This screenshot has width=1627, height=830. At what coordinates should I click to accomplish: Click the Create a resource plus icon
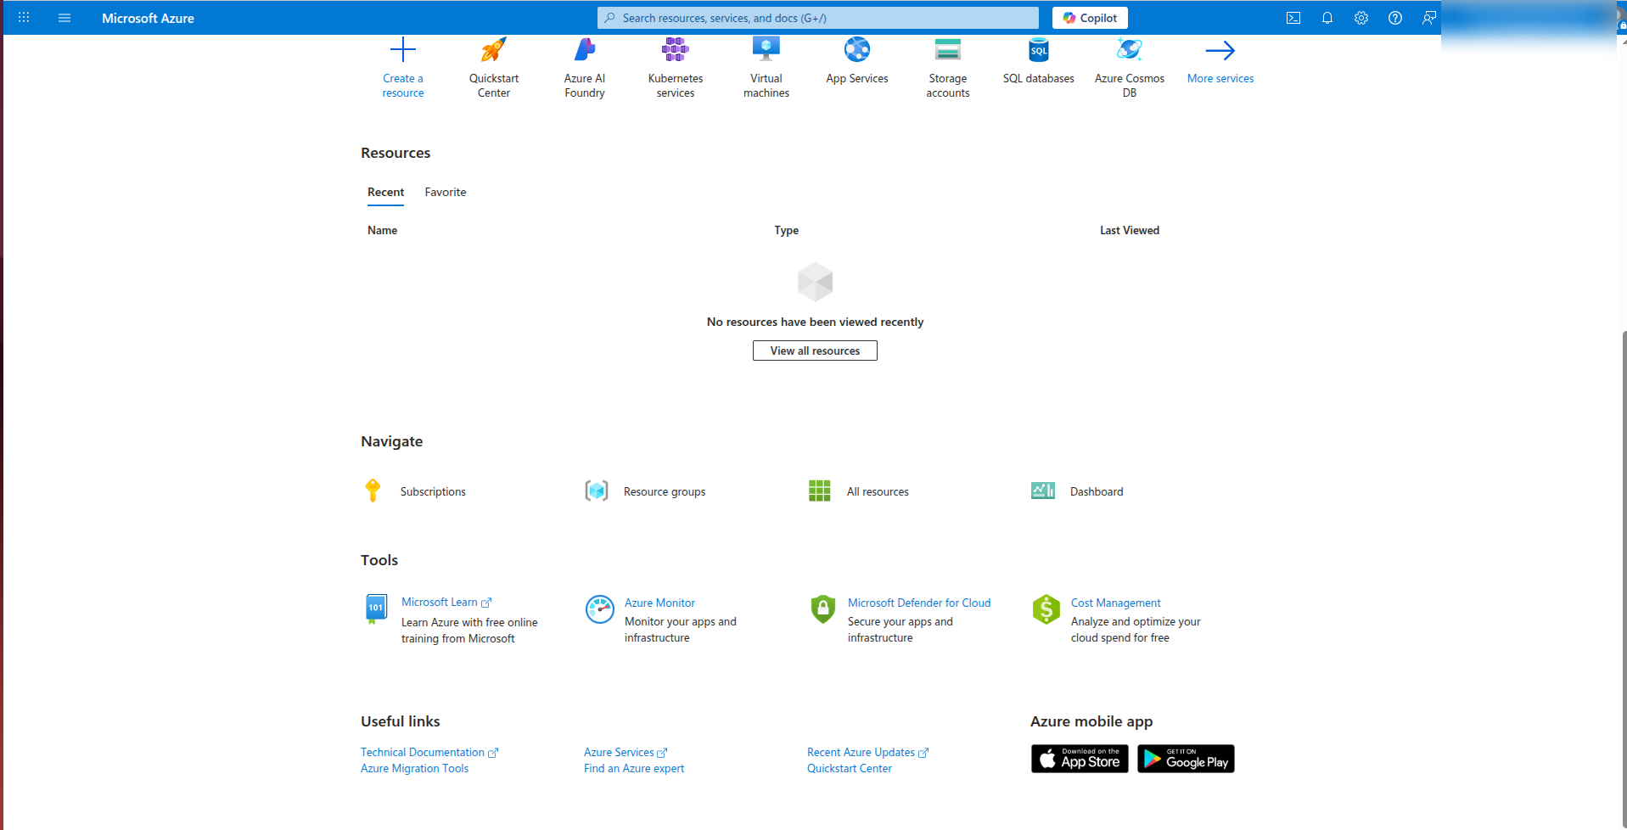[x=403, y=50]
